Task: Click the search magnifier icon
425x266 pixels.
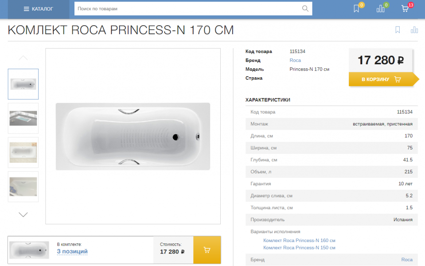Action: point(305,8)
